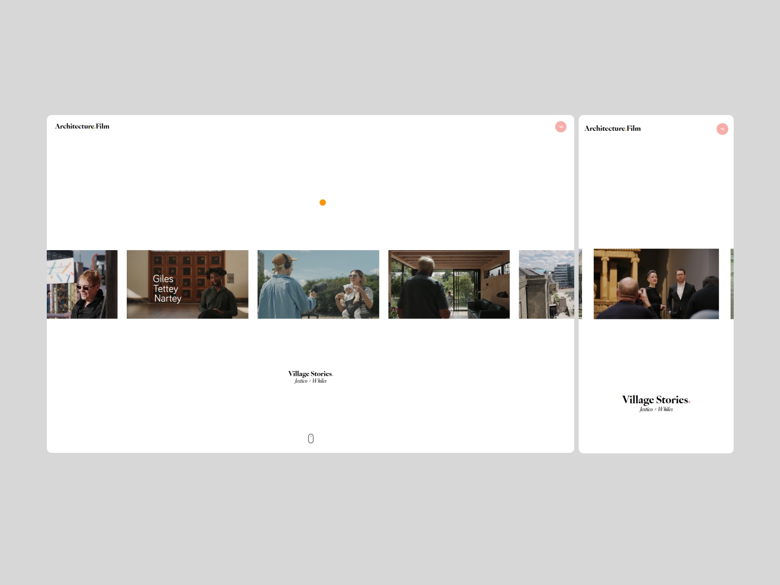Click Village Stories title in desktop view

(x=311, y=374)
